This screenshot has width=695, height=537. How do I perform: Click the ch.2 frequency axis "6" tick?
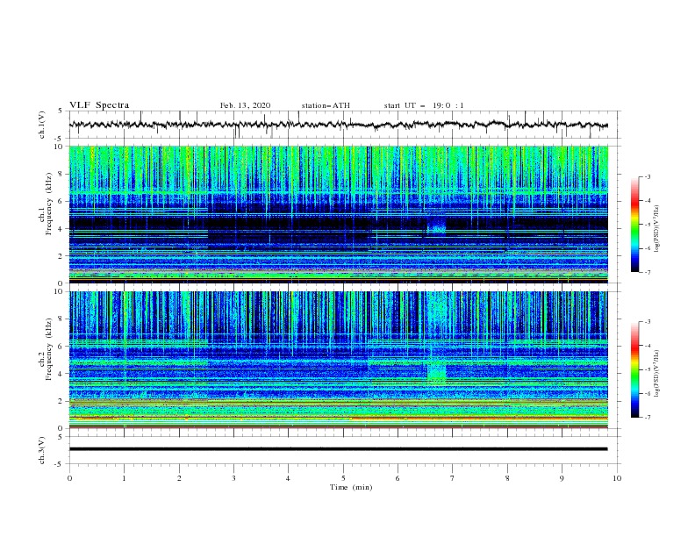click(61, 346)
